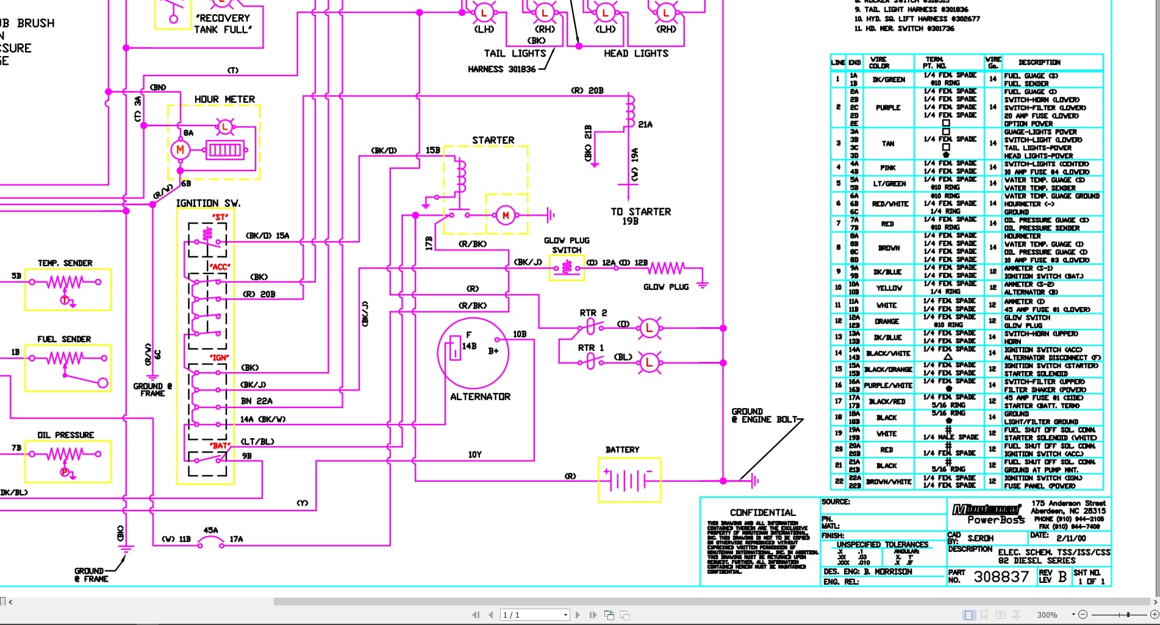Screen dimensions: 1160x625
Task: Go to the last page
Action: (x=592, y=615)
